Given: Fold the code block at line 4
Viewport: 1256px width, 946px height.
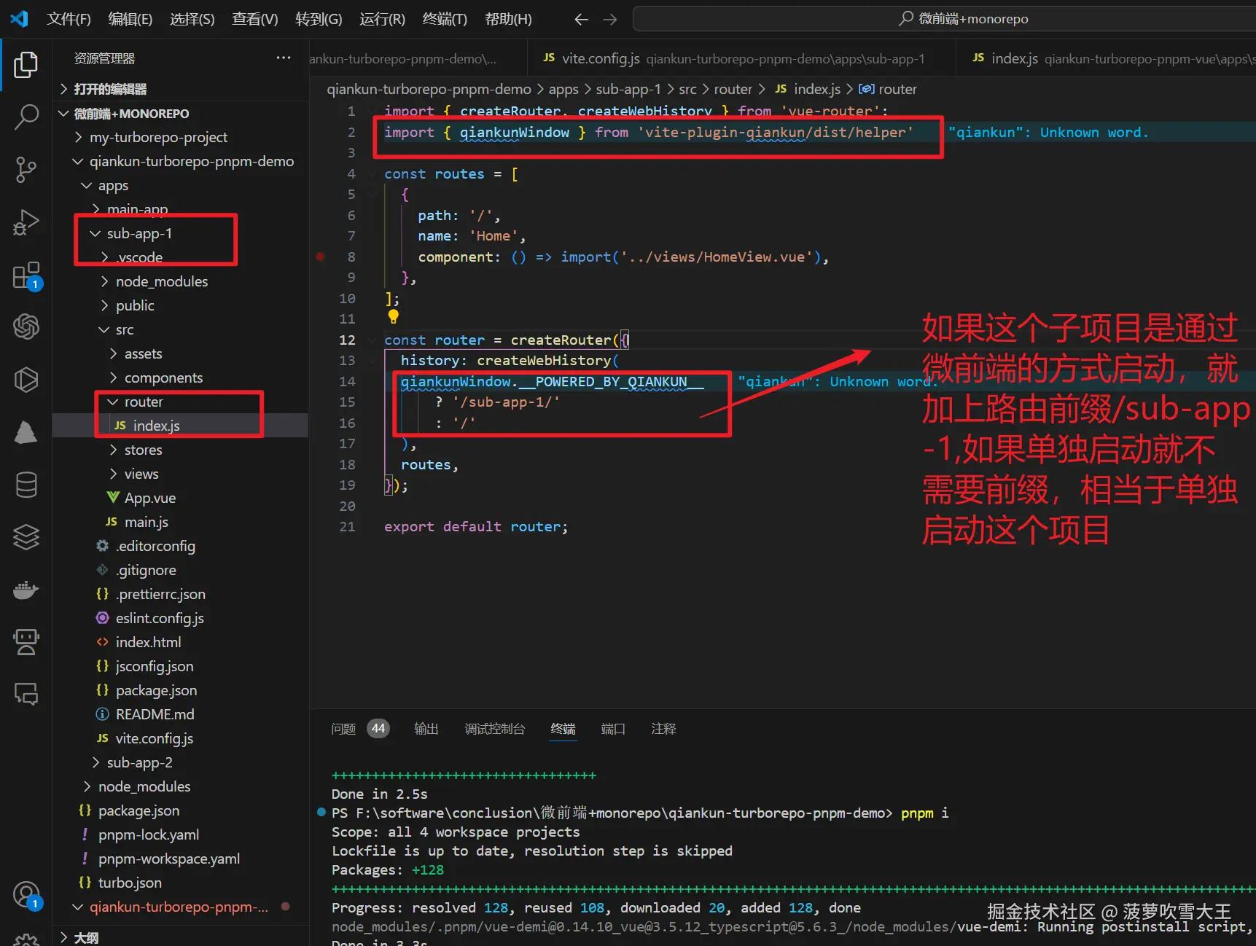Looking at the screenshot, I should pyautogui.click(x=372, y=173).
